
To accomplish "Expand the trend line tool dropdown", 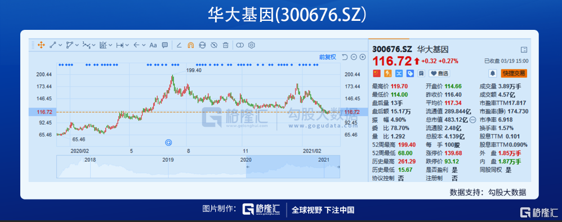I will pos(61,45).
